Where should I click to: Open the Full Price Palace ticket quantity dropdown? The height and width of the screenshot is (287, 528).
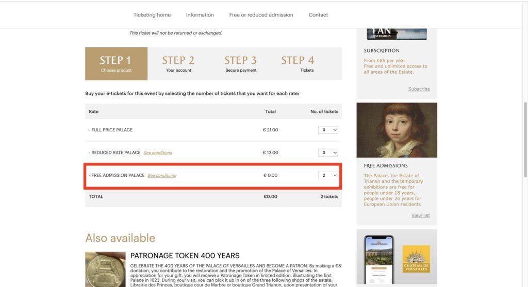point(328,130)
